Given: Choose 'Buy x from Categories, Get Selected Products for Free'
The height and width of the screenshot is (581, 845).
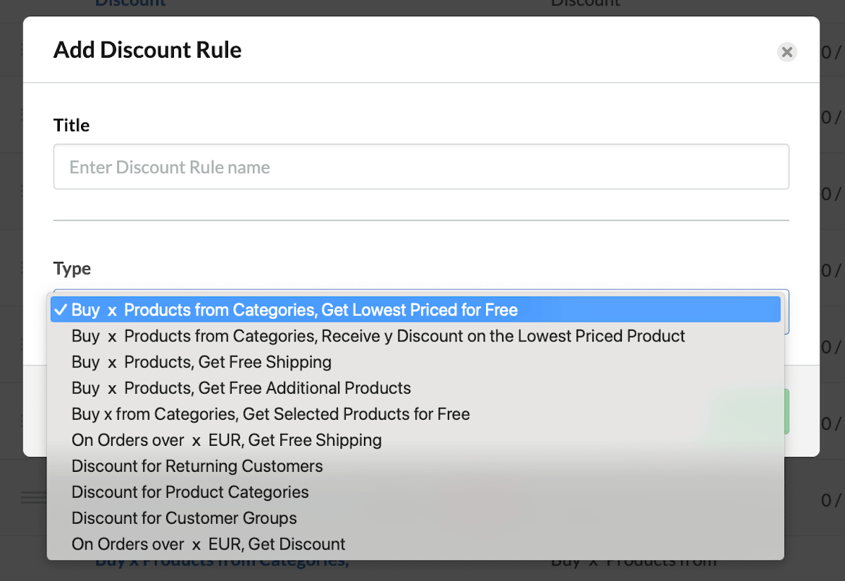Looking at the screenshot, I should point(415,414).
